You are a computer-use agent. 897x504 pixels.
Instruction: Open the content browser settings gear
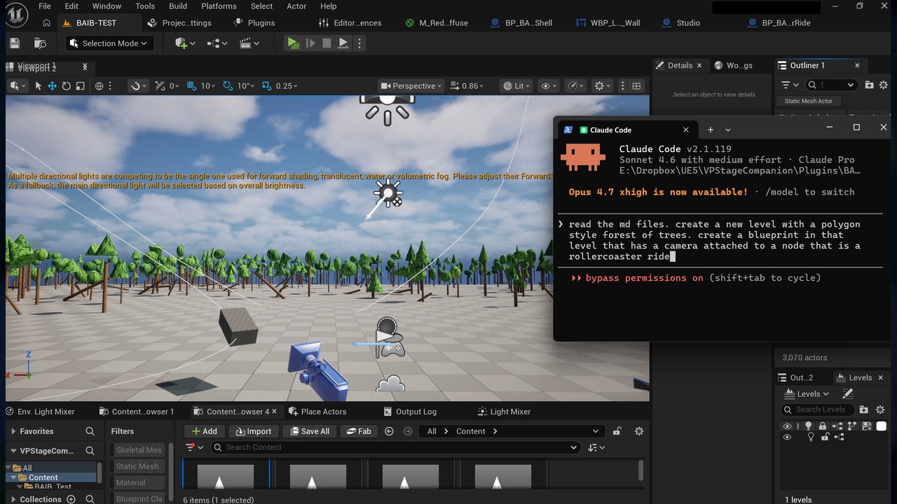click(x=638, y=431)
